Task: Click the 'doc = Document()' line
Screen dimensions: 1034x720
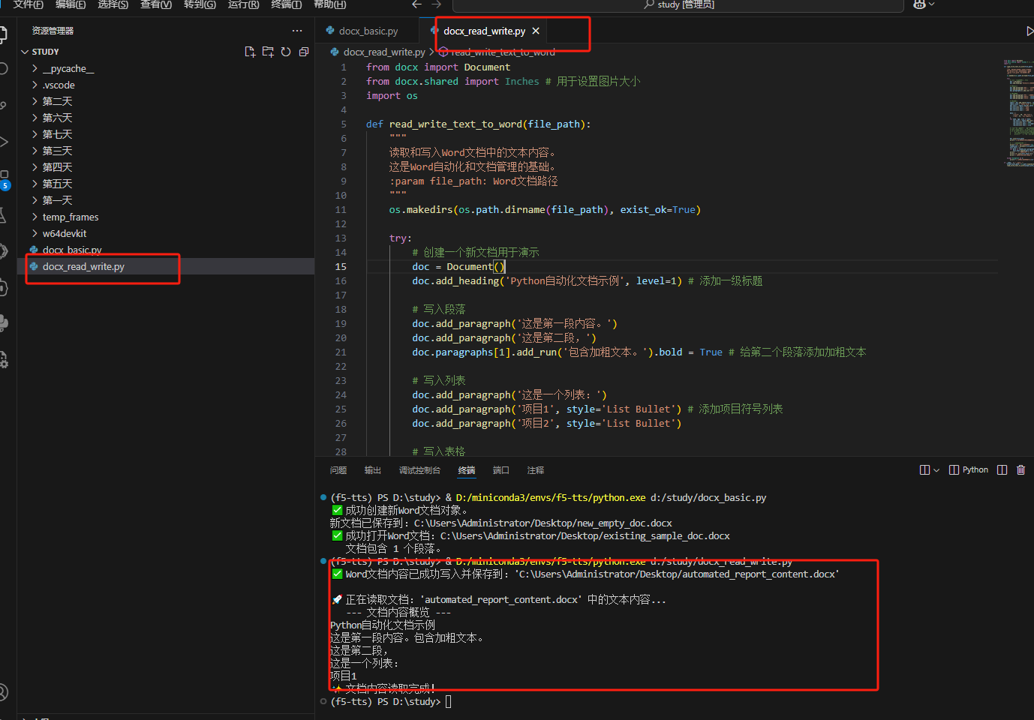Action: point(458,266)
